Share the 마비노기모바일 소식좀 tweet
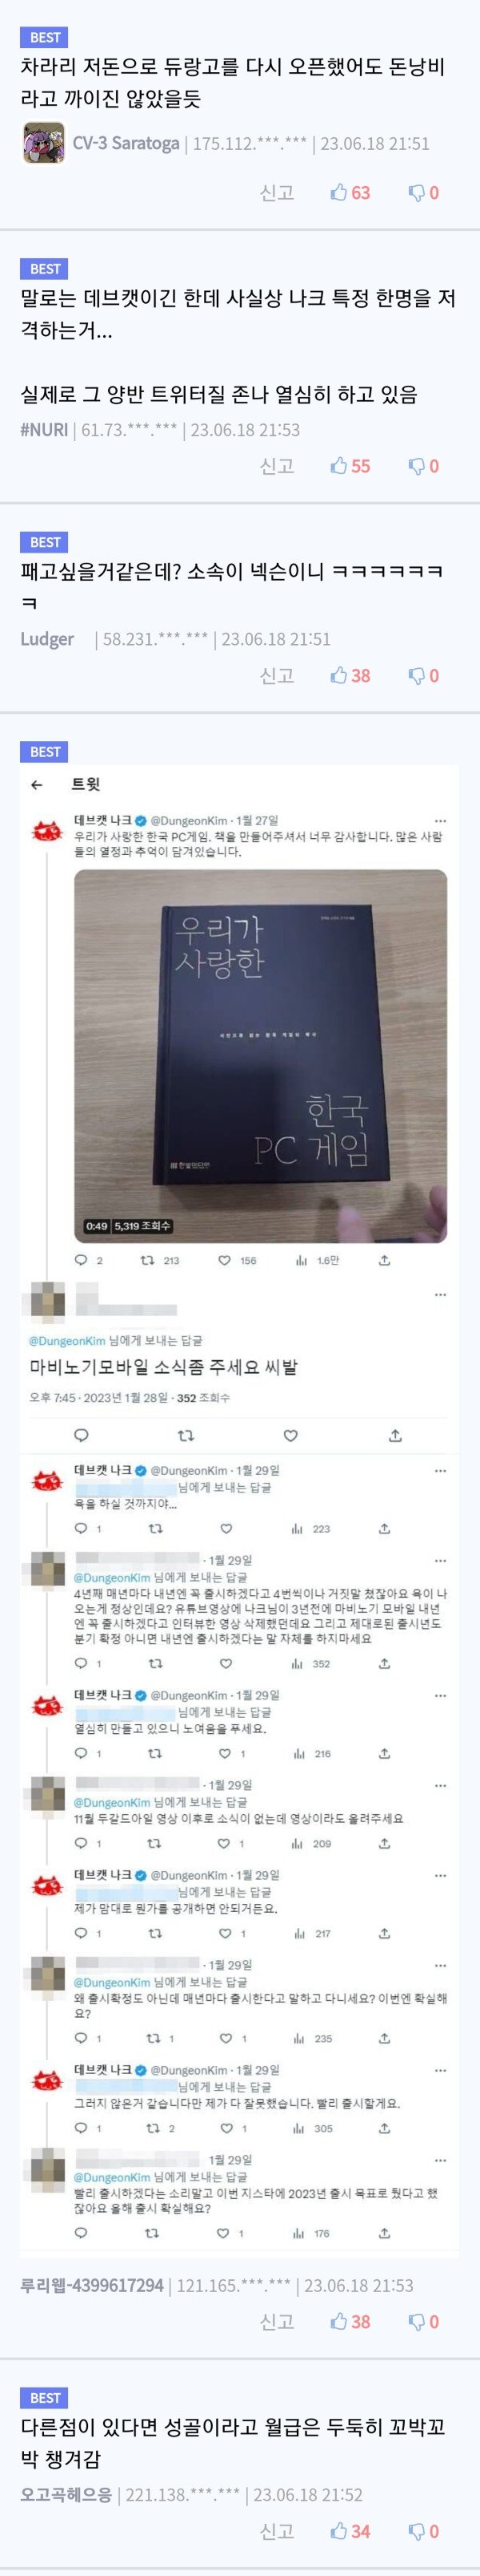Viewport: 480px width, 2576px height. [395, 1436]
